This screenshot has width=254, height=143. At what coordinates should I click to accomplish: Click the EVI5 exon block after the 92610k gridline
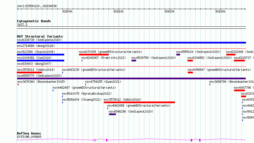tap(191, 140)
